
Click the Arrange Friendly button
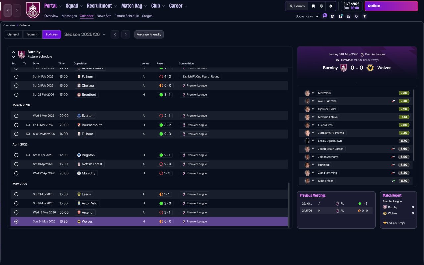[x=149, y=34]
